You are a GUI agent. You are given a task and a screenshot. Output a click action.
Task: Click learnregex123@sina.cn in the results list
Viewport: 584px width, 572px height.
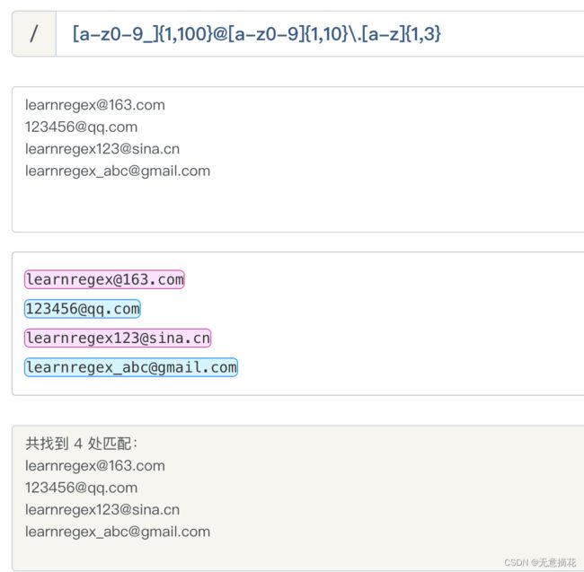102,510
